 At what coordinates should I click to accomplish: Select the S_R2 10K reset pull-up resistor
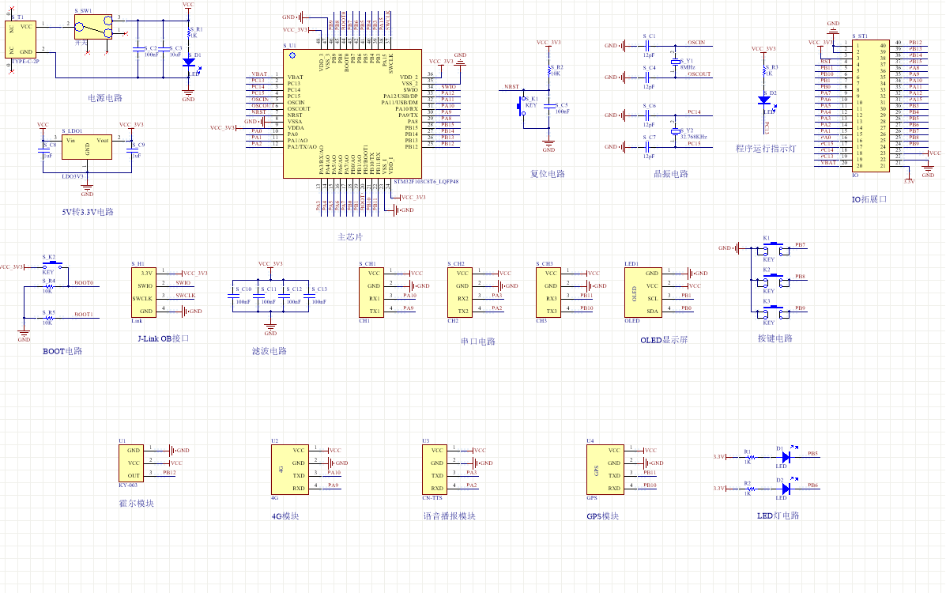point(549,71)
